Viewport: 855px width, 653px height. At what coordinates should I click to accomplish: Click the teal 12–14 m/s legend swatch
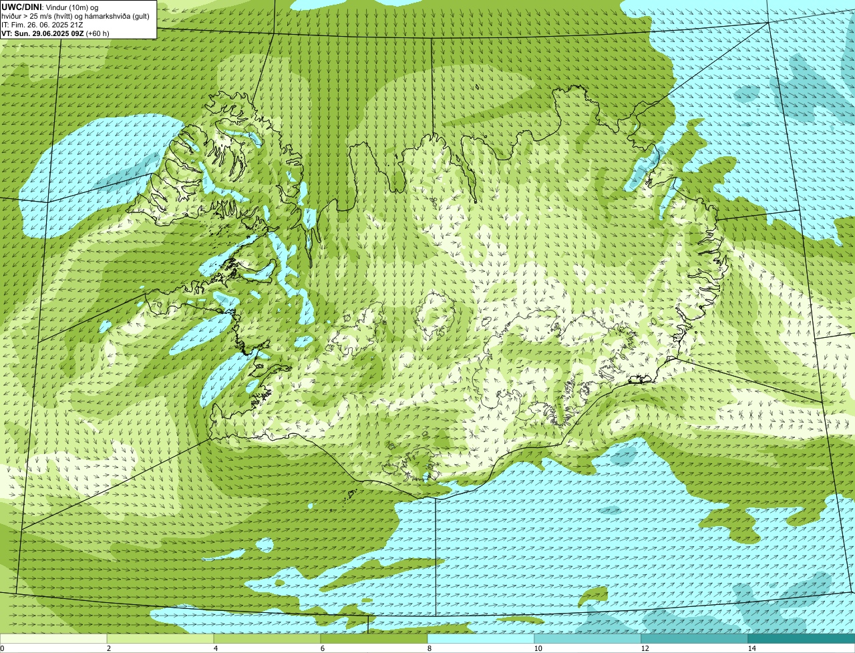(695, 638)
